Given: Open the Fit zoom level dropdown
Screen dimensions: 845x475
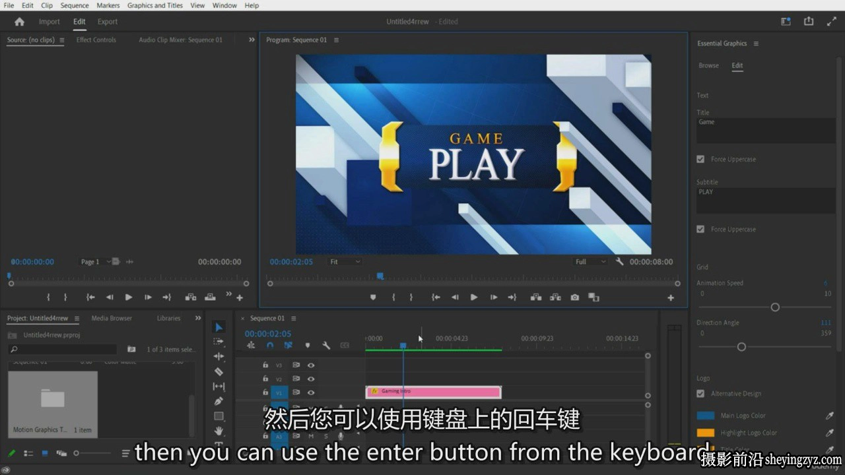Looking at the screenshot, I should [345, 262].
